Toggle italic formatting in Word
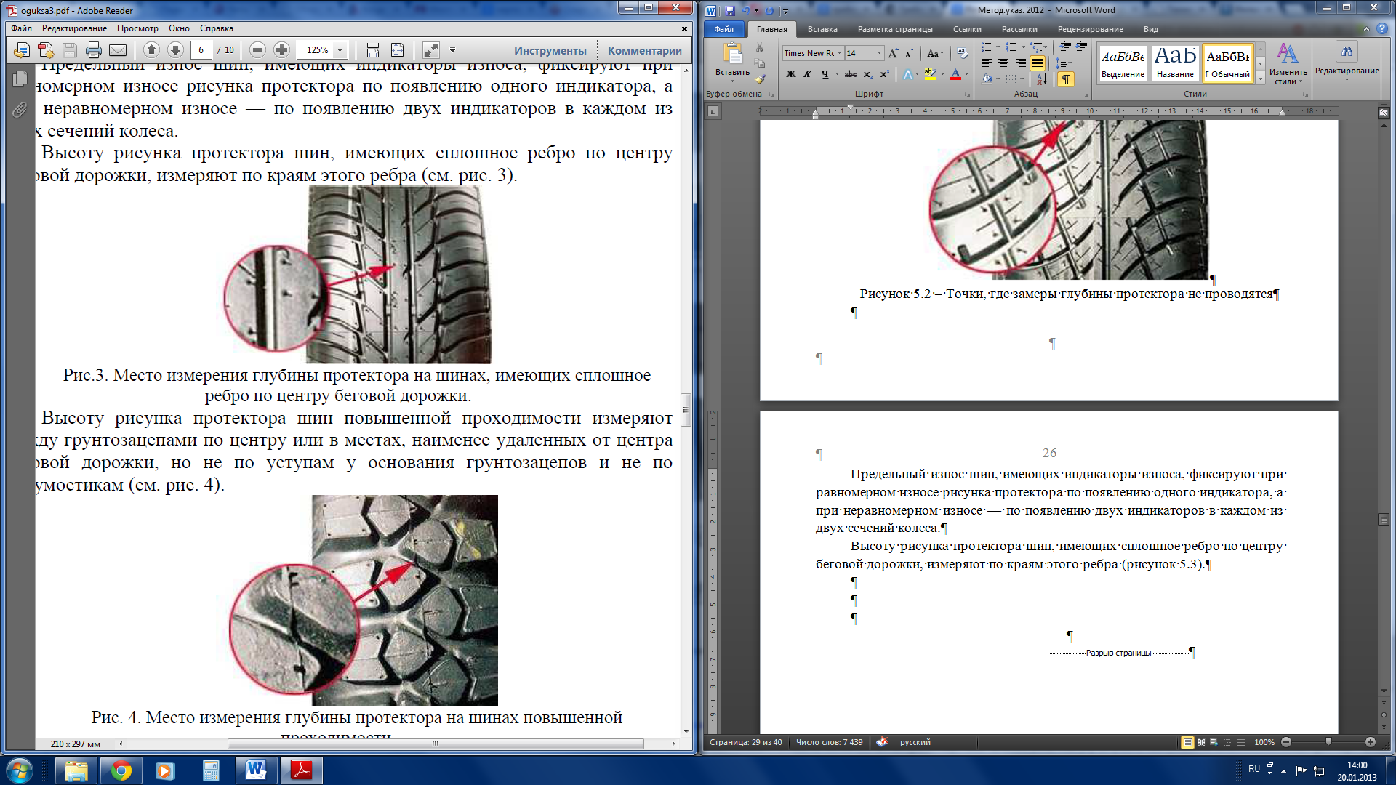Viewport: 1396px width, 785px height. pyautogui.click(x=808, y=74)
